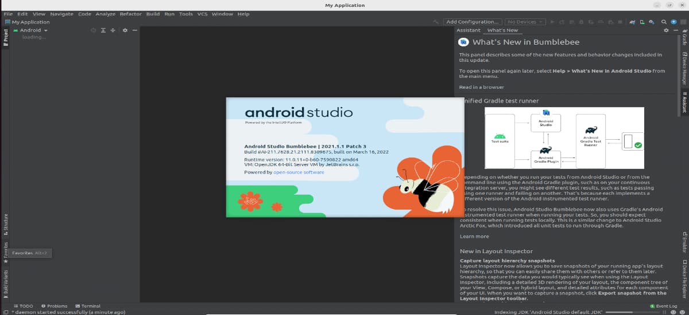This screenshot has height=315, width=689.
Task: Hide the Project panel with minus icon
Action: (x=134, y=30)
